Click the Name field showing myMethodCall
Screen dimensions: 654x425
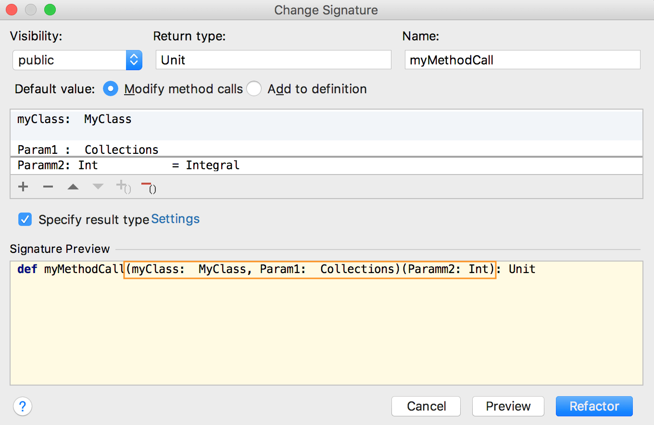click(522, 60)
